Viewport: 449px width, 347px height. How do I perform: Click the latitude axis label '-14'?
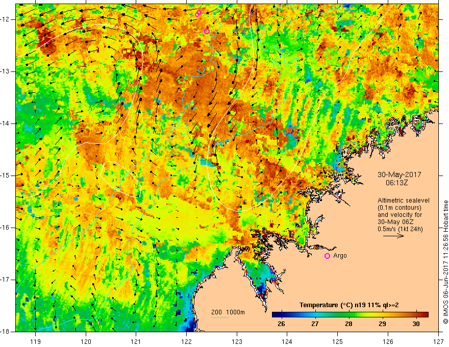pyautogui.click(x=6, y=123)
